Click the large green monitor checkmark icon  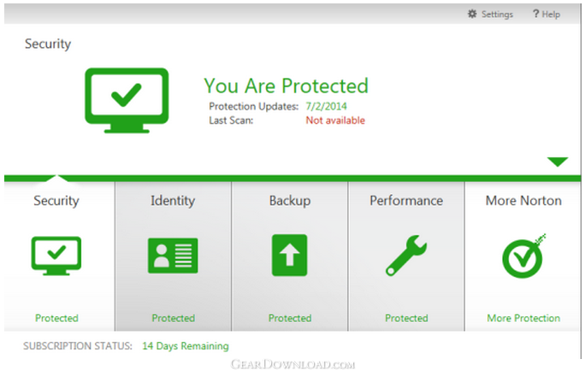tap(127, 100)
